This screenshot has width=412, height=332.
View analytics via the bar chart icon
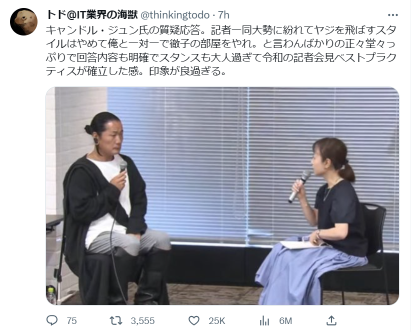264,320
